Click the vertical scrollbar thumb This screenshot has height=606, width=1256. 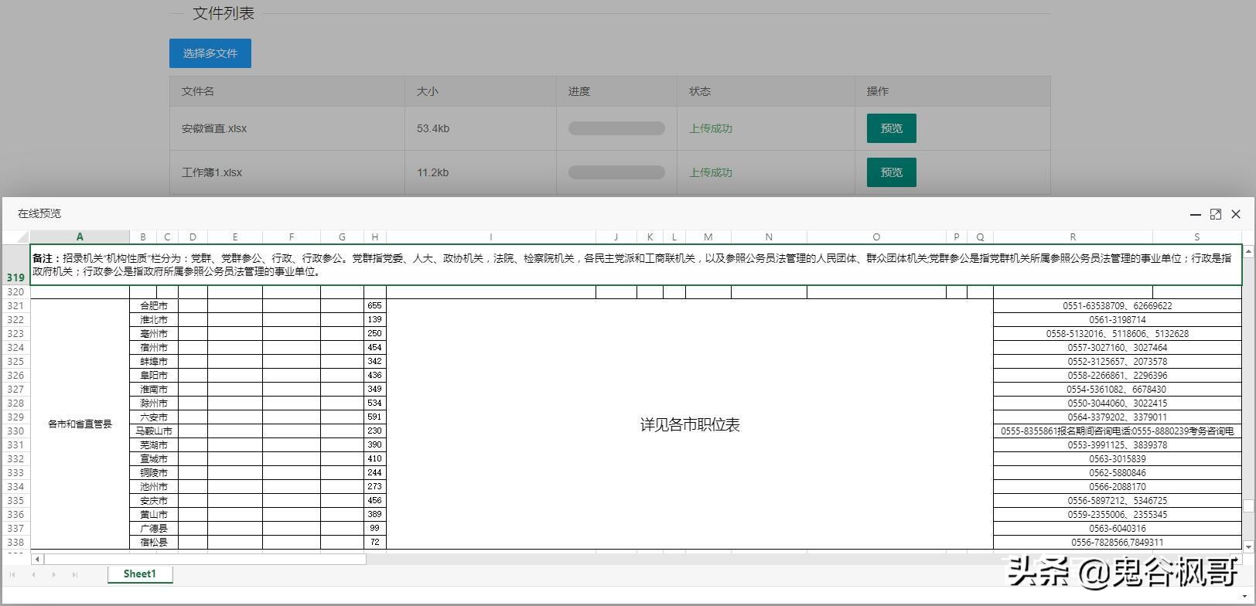1248,506
